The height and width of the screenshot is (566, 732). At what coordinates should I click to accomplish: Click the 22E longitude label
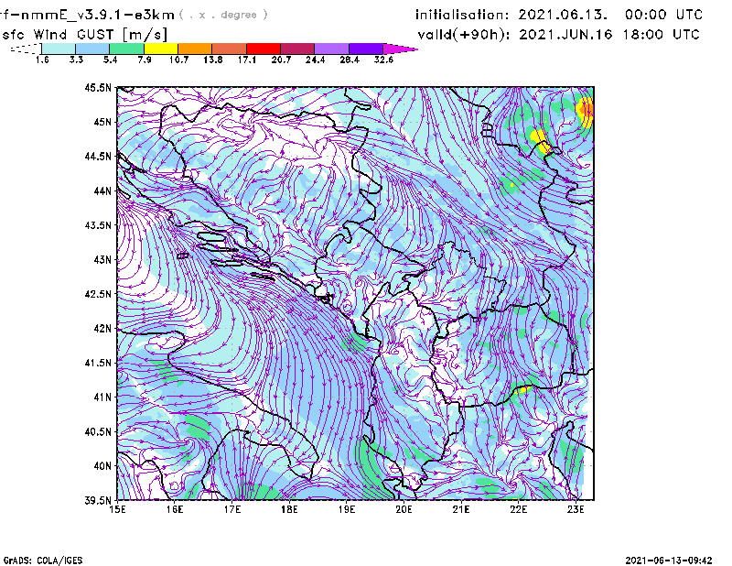[518, 509]
